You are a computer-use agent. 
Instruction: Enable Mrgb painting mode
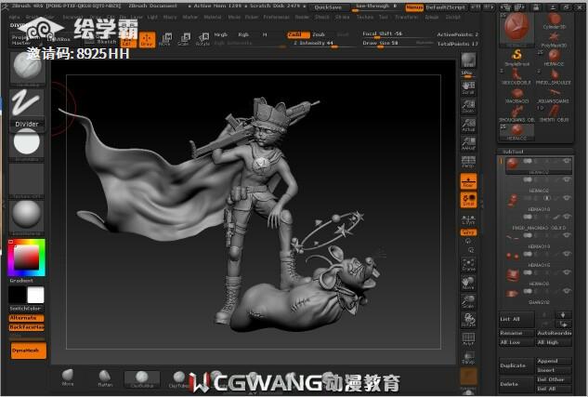[220, 34]
